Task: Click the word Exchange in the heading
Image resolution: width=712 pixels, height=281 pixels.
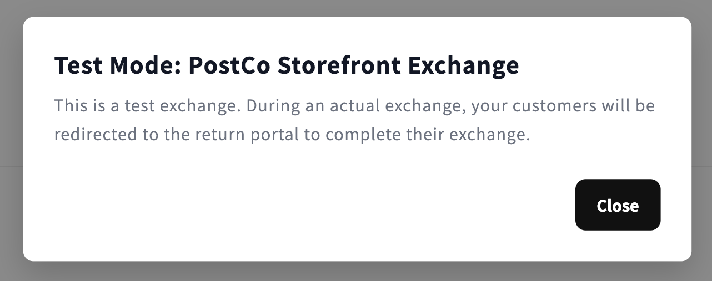Action: (463, 65)
